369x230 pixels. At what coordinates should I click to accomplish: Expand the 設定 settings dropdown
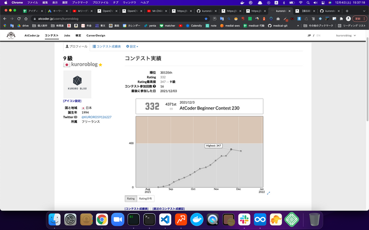[132, 46]
